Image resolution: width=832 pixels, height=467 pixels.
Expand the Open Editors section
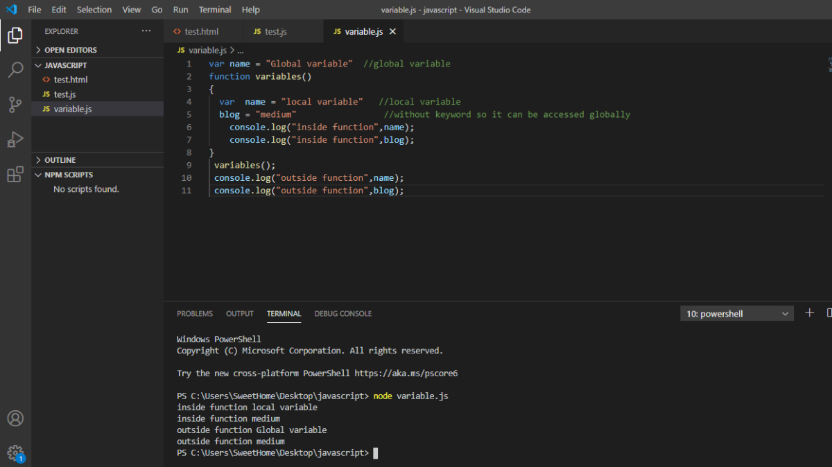click(x=70, y=50)
